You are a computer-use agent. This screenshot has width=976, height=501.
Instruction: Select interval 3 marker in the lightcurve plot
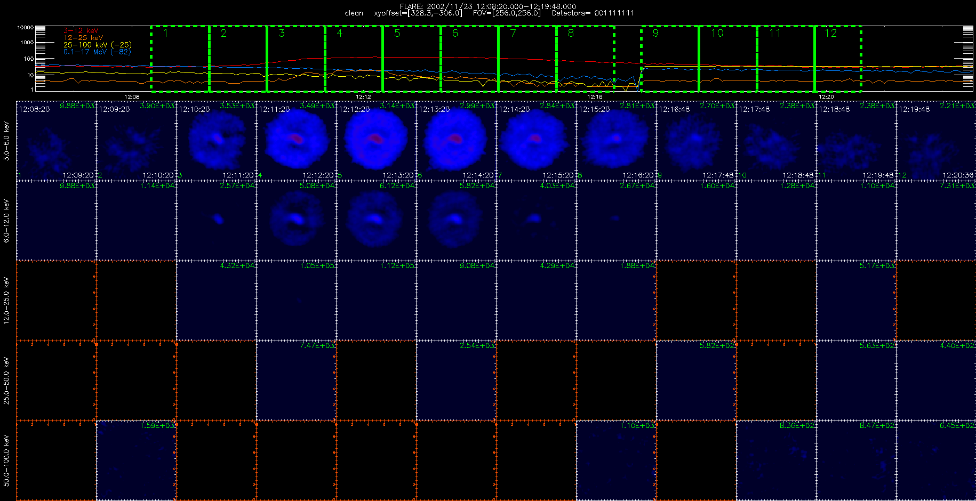click(282, 34)
